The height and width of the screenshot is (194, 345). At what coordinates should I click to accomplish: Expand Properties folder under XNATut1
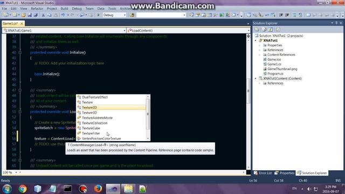260,45
